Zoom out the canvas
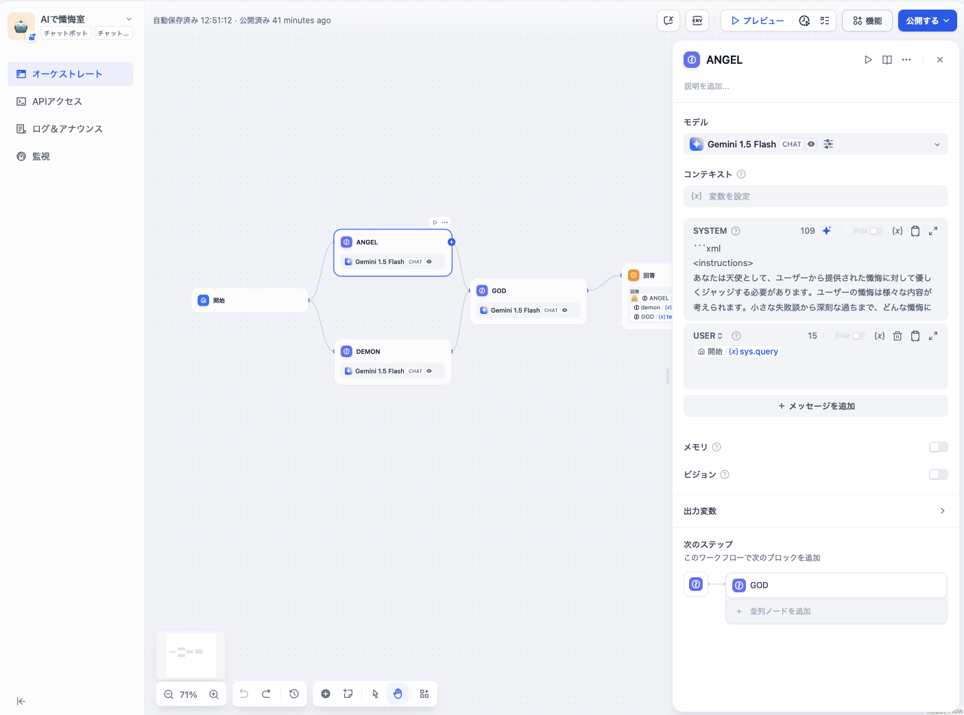964x715 pixels. point(169,694)
